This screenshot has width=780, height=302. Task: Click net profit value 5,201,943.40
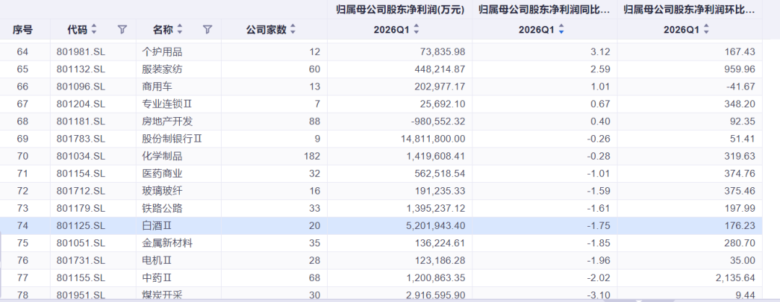(x=435, y=226)
